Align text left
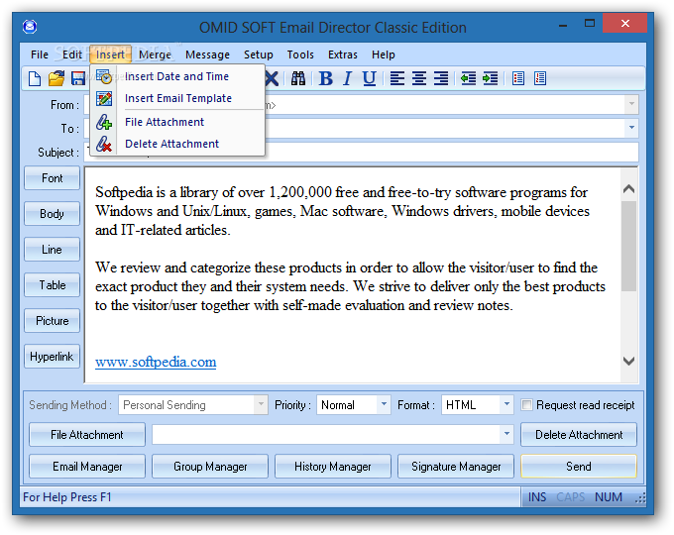The image size is (674, 535). 396,78
